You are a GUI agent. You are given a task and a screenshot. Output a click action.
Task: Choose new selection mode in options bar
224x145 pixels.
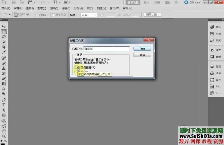tap(16, 15)
